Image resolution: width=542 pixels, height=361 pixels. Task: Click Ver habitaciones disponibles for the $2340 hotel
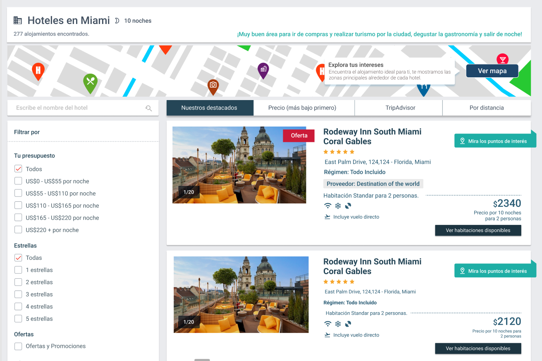point(478,230)
